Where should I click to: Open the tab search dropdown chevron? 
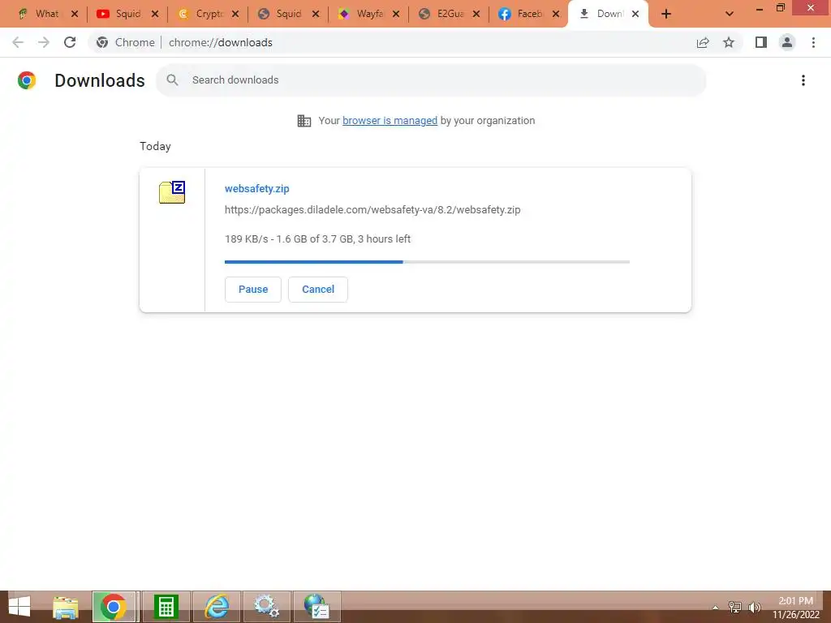(730, 14)
